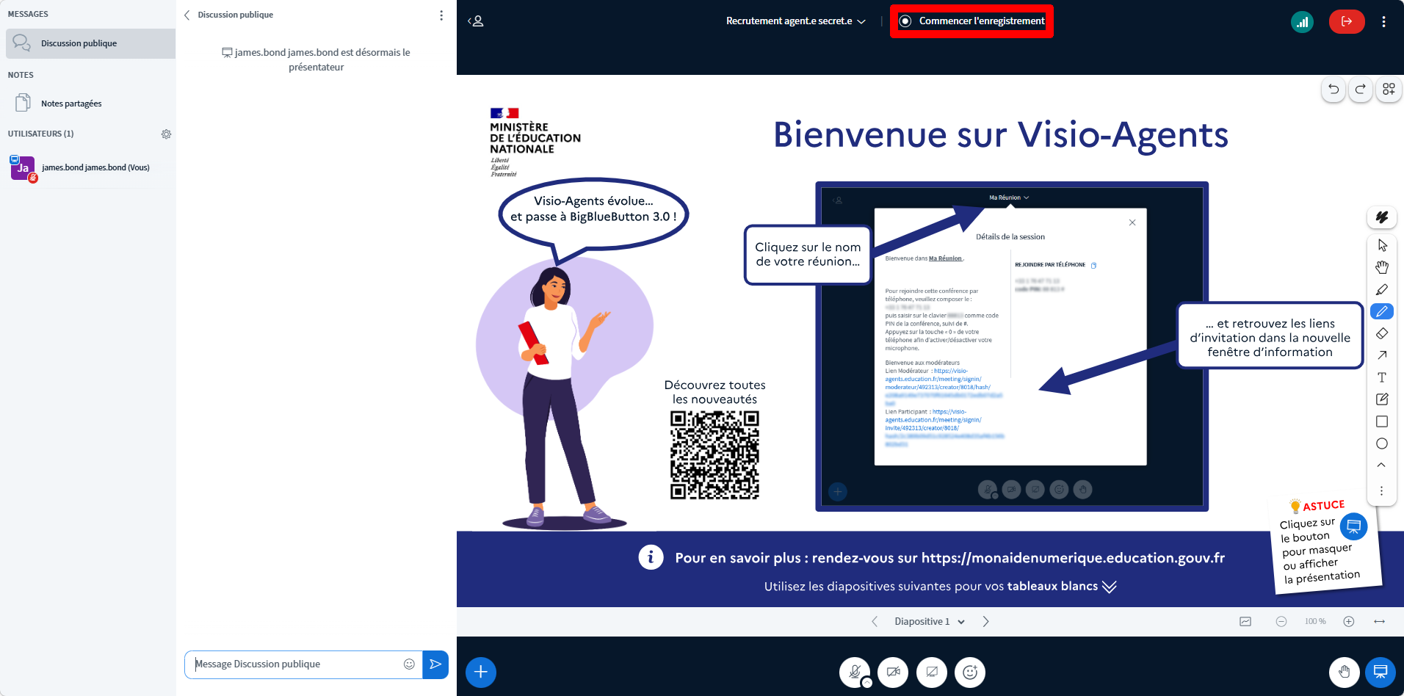Toggle multi-user whiteboard lightning icon
Image resolution: width=1404 pixels, height=696 pixels.
pyautogui.click(x=1381, y=217)
